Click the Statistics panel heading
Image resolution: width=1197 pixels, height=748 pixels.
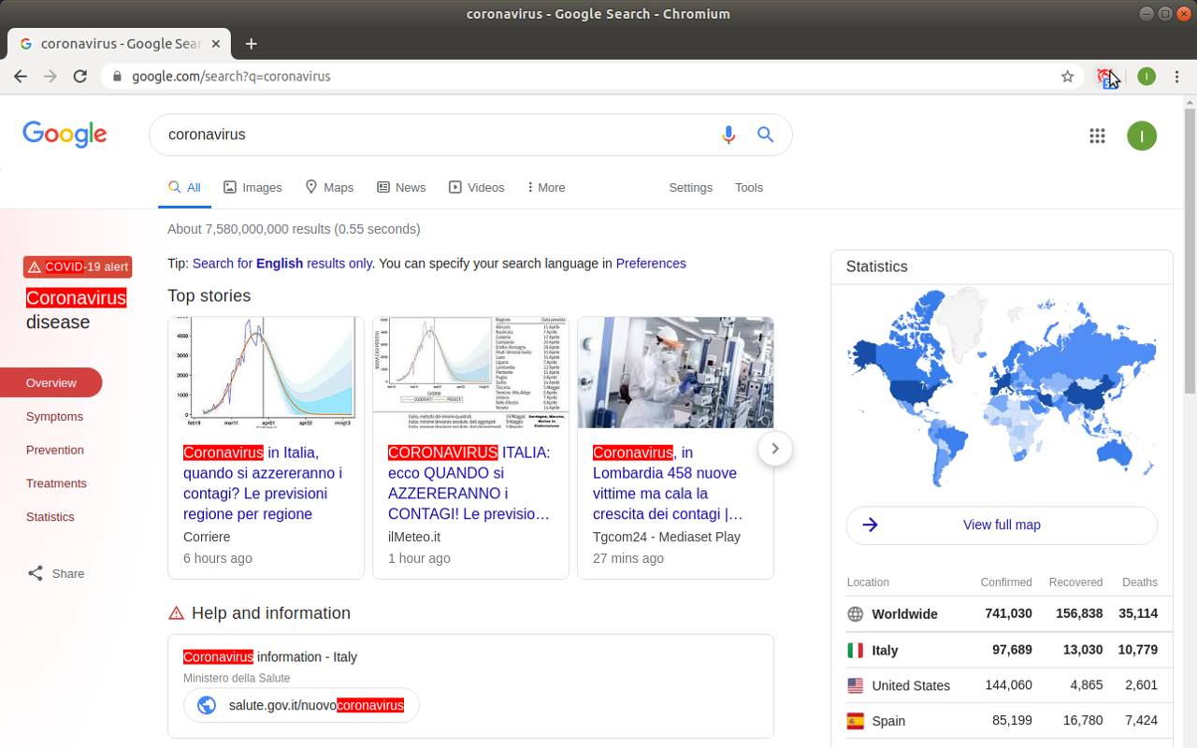[877, 266]
